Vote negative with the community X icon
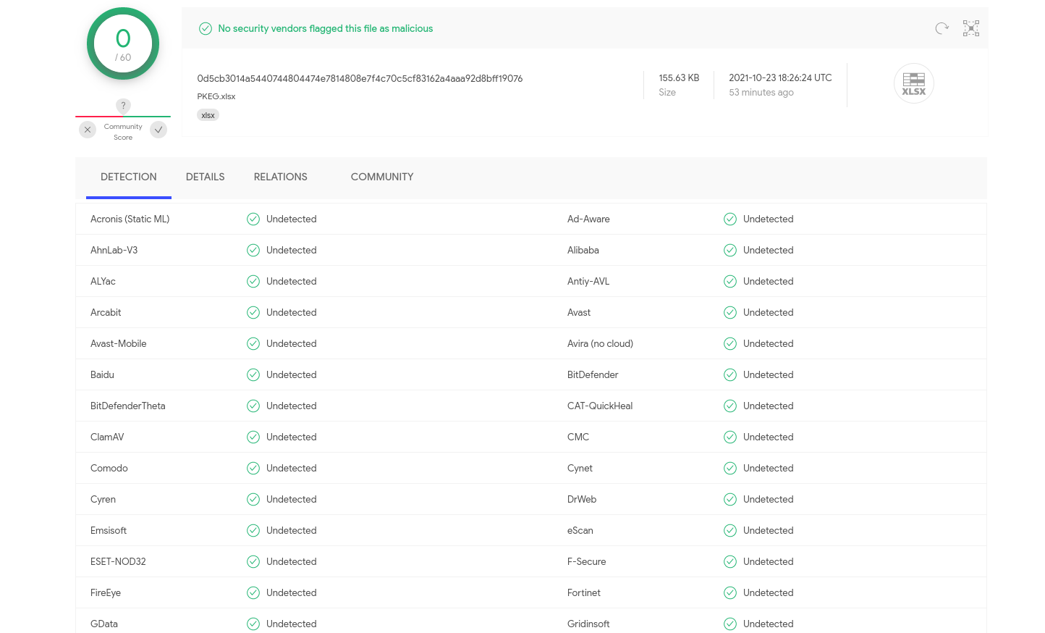The width and height of the screenshot is (1045, 633). tap(88, 130)
